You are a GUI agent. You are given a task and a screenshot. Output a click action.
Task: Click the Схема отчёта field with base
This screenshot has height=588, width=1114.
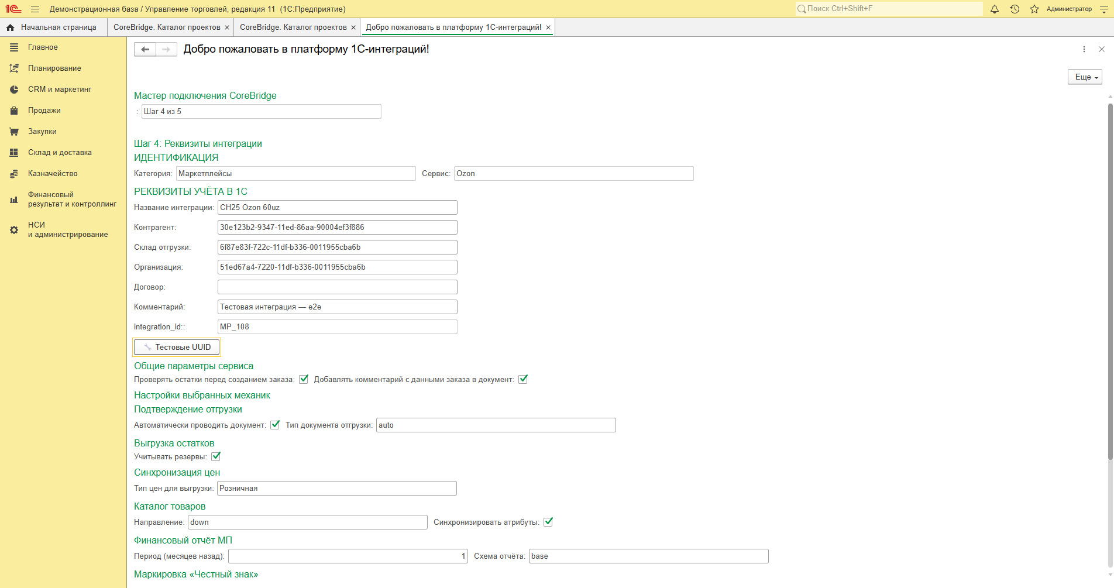tap(649, 556)
